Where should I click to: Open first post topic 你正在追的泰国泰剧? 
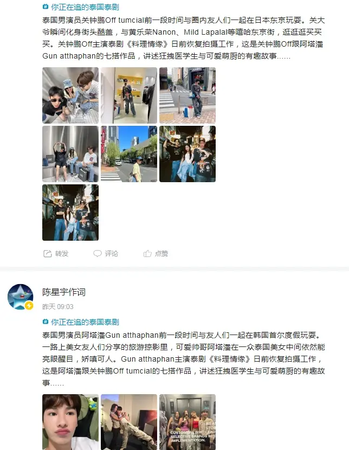[85, 7]
